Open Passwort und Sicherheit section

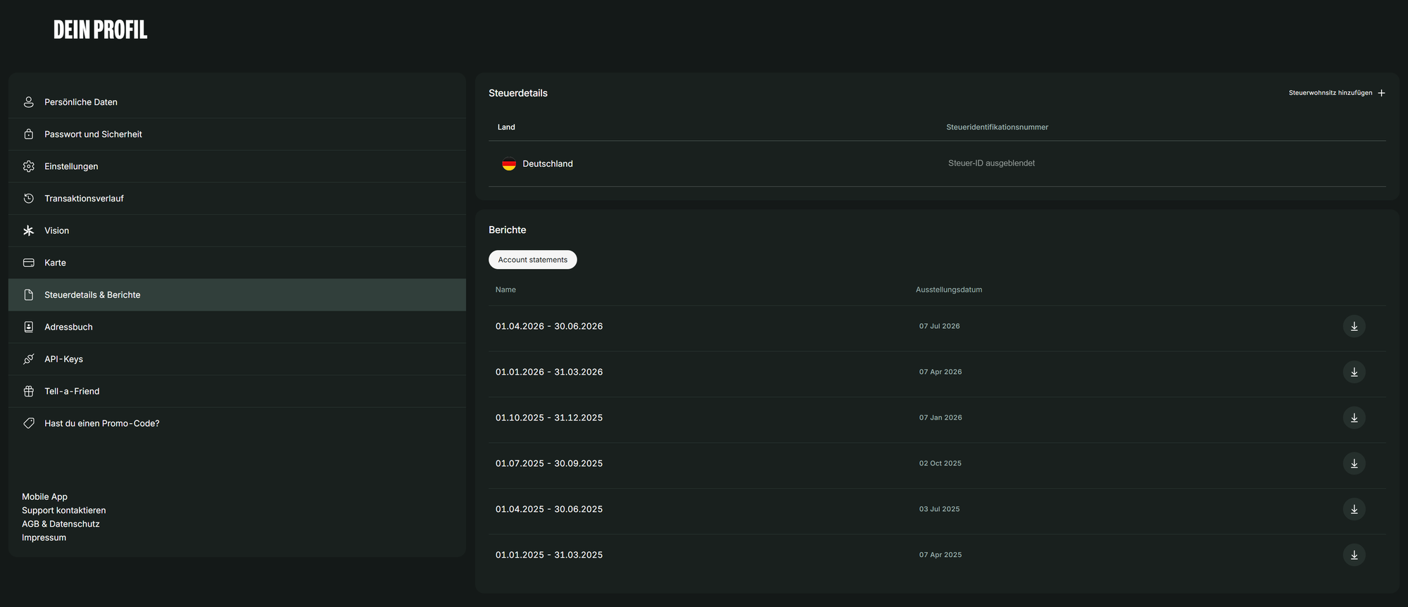click(237, 134)
